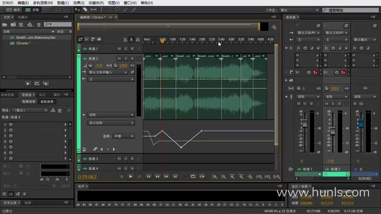Open the 默认立体声输入 input dropdown on track 2
The width and height of the screenshot is (381, 214).
(x=108, y=73)
